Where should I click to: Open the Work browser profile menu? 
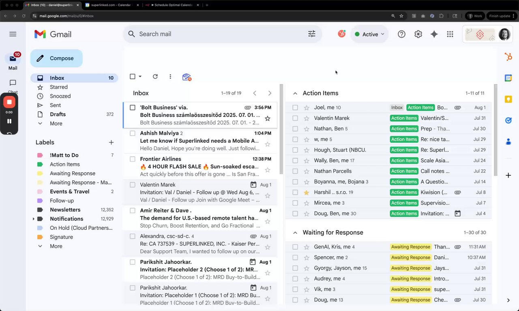coord(475,16)
